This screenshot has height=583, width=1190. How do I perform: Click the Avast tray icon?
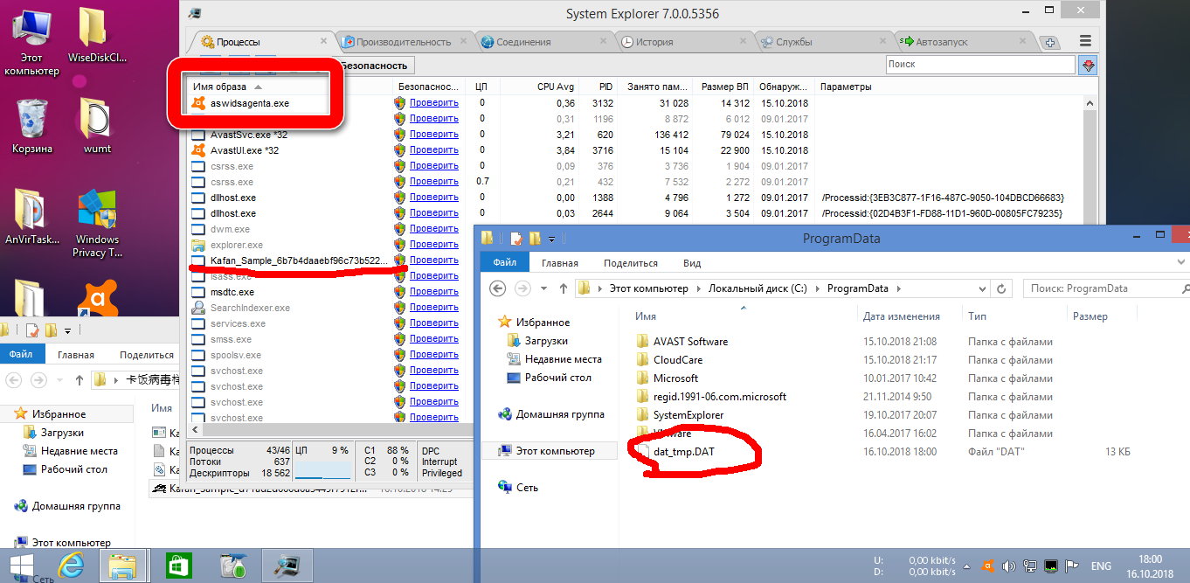pyautogui.click(x=988, y=566)
